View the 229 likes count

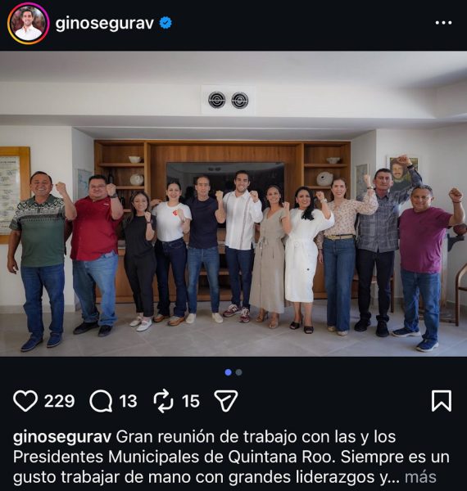(x=59, y=401)
